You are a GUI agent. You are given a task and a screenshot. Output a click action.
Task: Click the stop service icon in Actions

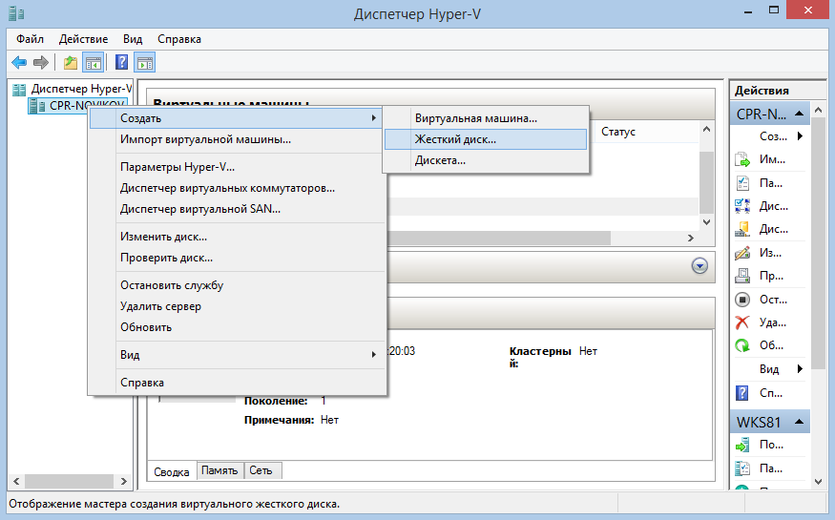[x=742, y=299]
